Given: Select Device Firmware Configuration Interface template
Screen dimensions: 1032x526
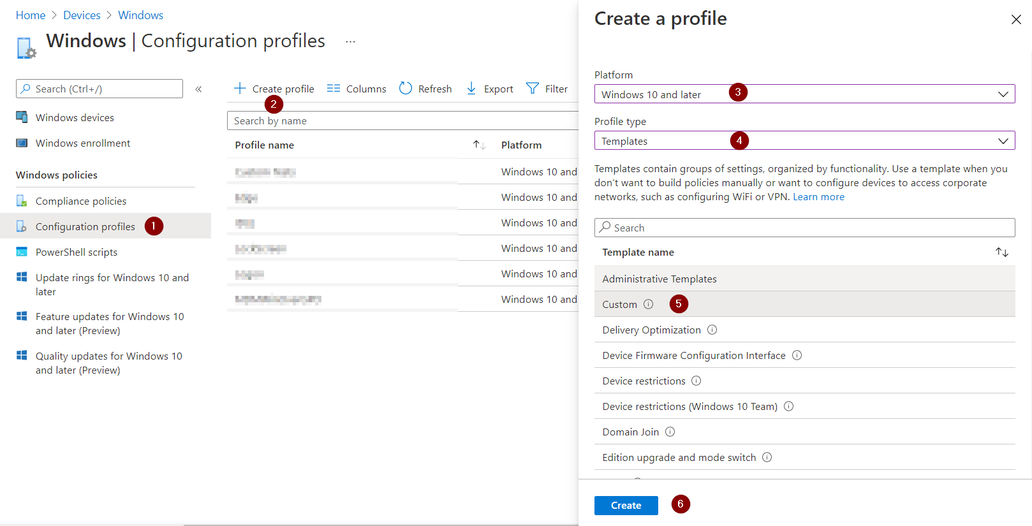Looking at the screenshot, I should point(804,355).
